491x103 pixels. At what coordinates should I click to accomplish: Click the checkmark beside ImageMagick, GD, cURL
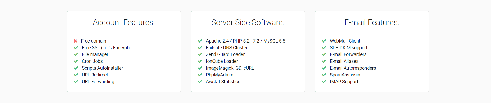coord(200,68)
